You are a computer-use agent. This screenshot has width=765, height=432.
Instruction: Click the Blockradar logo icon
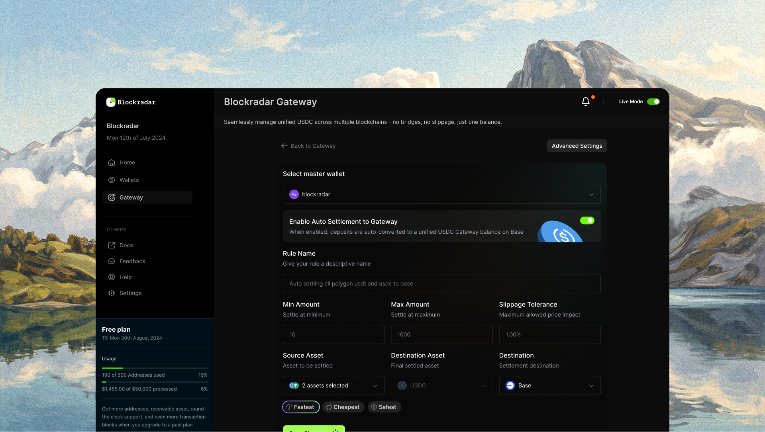click(111, 102)
